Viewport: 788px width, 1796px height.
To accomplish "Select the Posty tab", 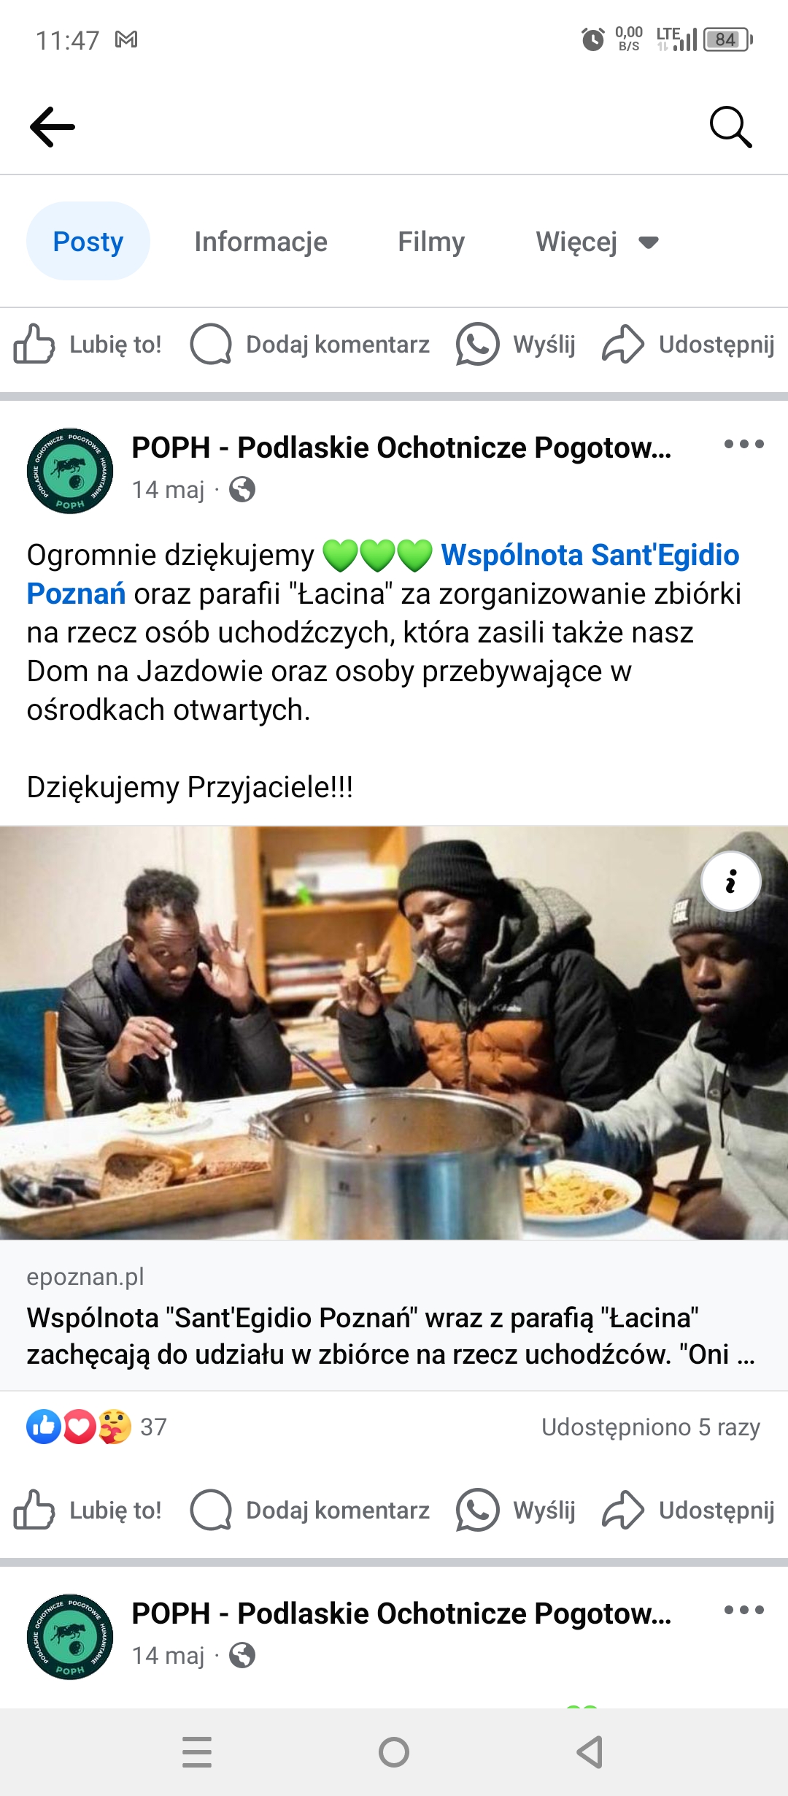I will 88,242.
